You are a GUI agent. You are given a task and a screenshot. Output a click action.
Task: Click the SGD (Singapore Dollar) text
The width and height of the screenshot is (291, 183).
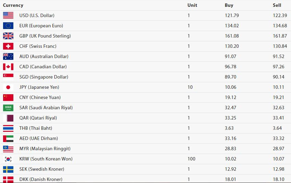coord(44,77)
